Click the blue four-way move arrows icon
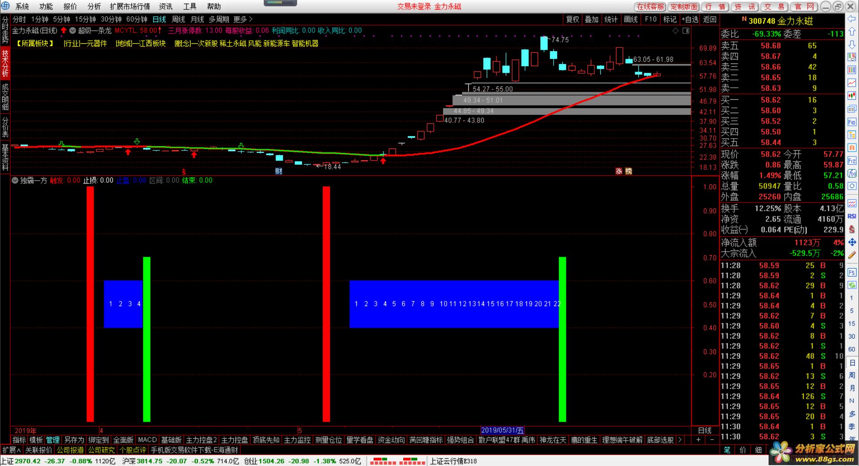The height and width of the screenshot is (466, 859). tap(851, 242)
